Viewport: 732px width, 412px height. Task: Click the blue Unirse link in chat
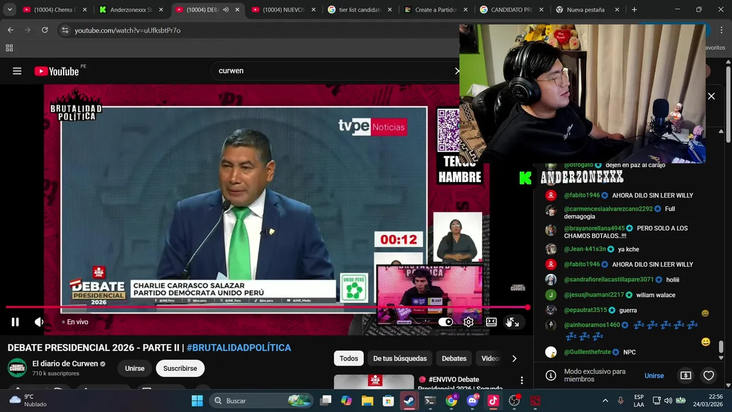coord(654,375)
